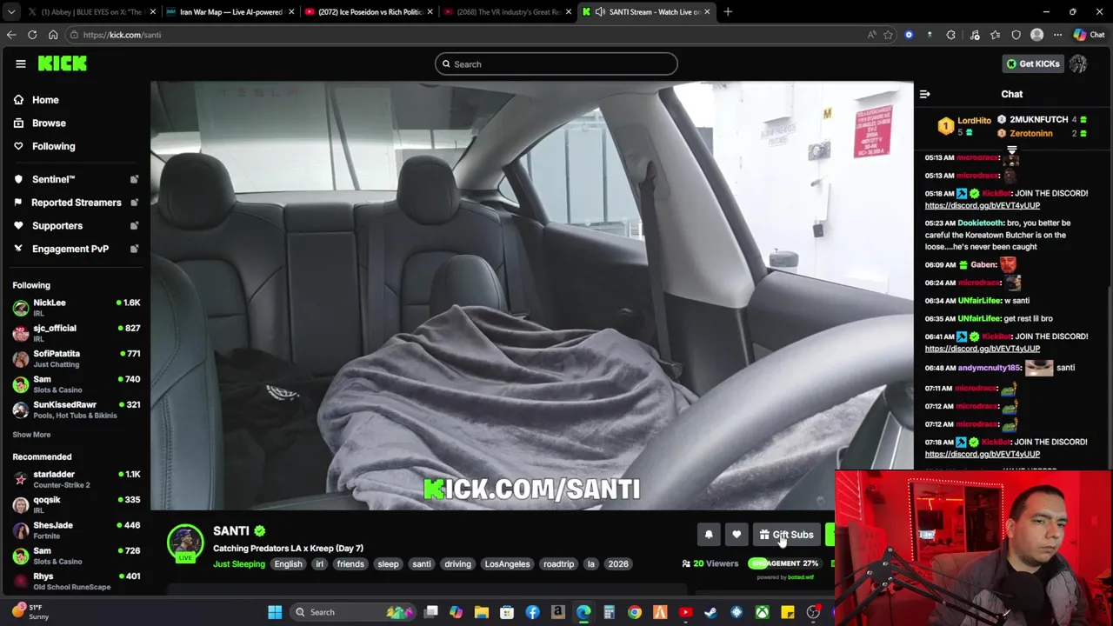Click the Gift Subs button
Image resolution: width=1113 pixels, height=626 pixels.
click(787, 536)
